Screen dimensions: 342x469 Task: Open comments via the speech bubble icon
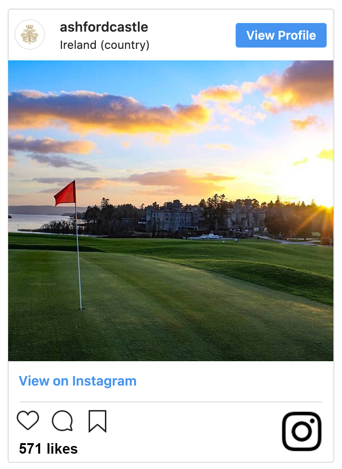click(x=62, y=421)
